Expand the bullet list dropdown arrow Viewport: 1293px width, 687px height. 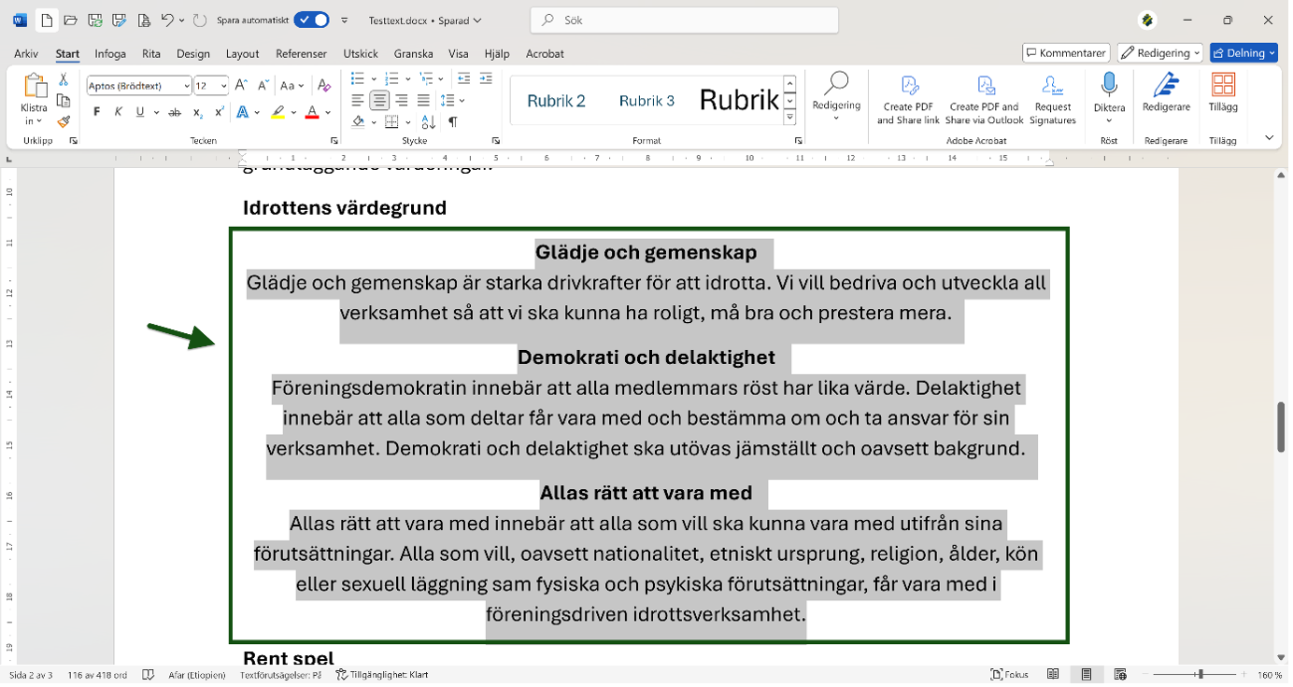374,78
